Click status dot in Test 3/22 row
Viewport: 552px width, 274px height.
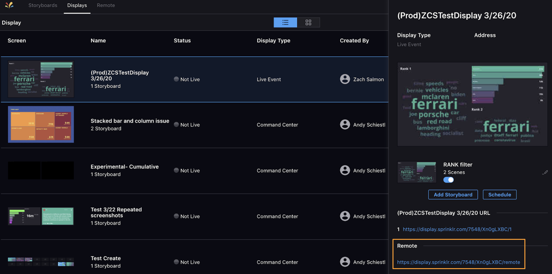point(176,216)
